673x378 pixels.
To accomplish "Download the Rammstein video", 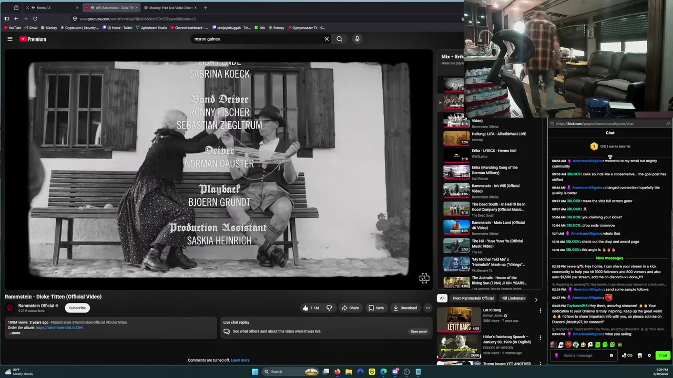I will [x=405, y=308].
